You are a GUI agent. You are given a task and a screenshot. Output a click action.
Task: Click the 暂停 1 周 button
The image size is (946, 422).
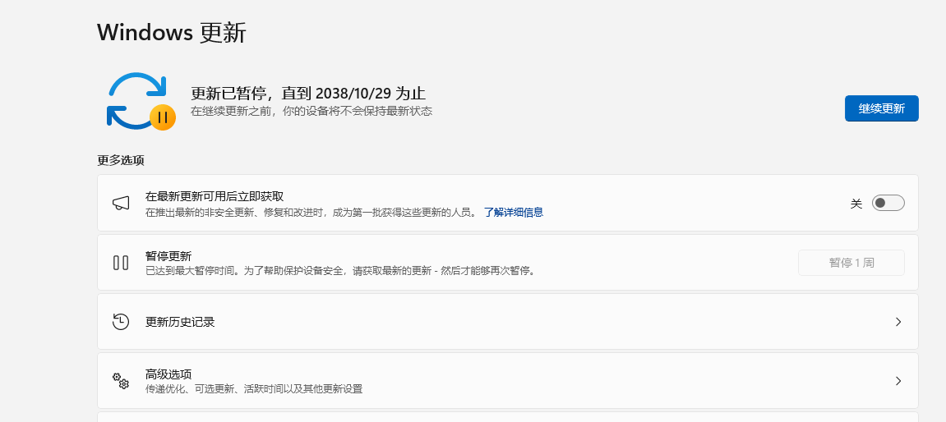tap(851, 263)
